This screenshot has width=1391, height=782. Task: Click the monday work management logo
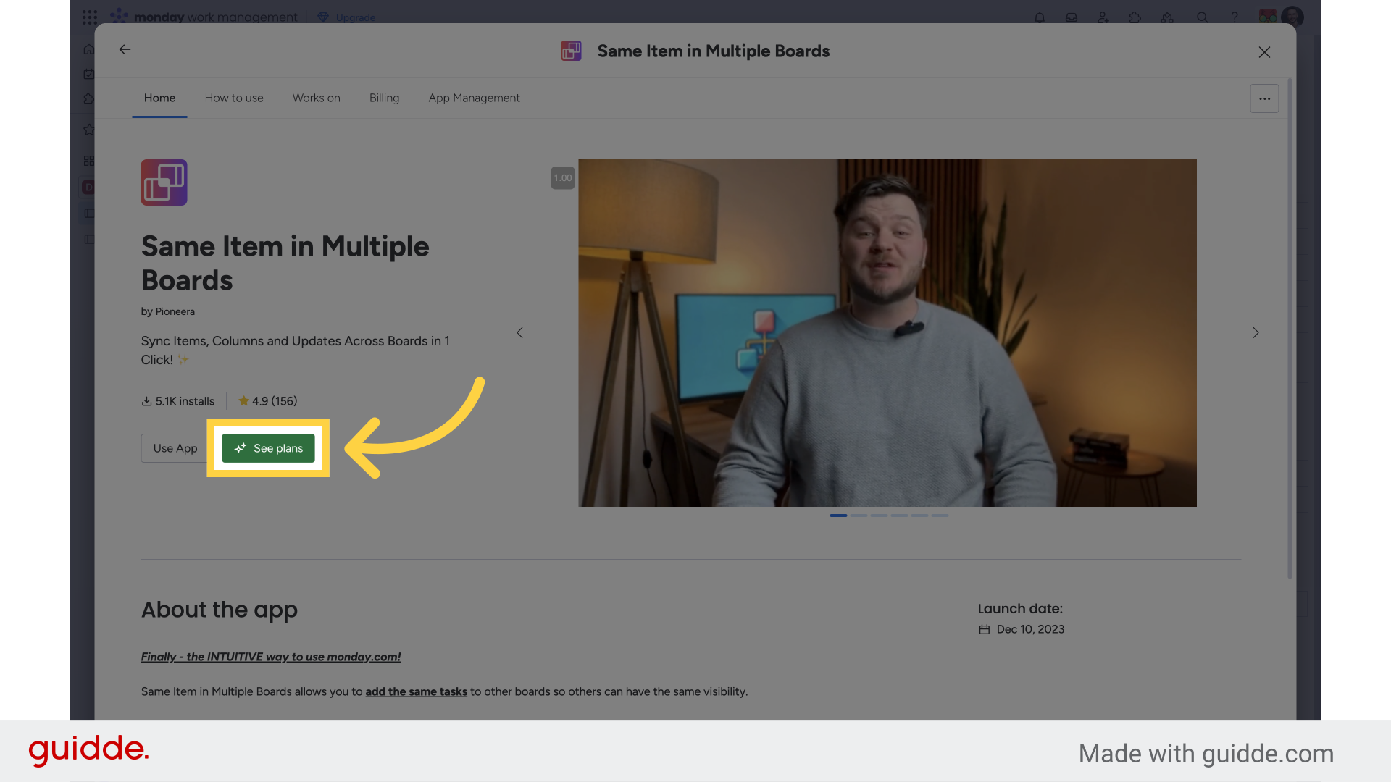204,17
